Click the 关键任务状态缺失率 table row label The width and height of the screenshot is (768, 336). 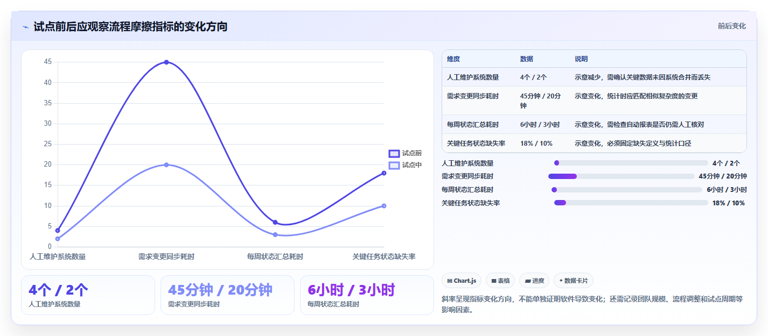point(476,144)
